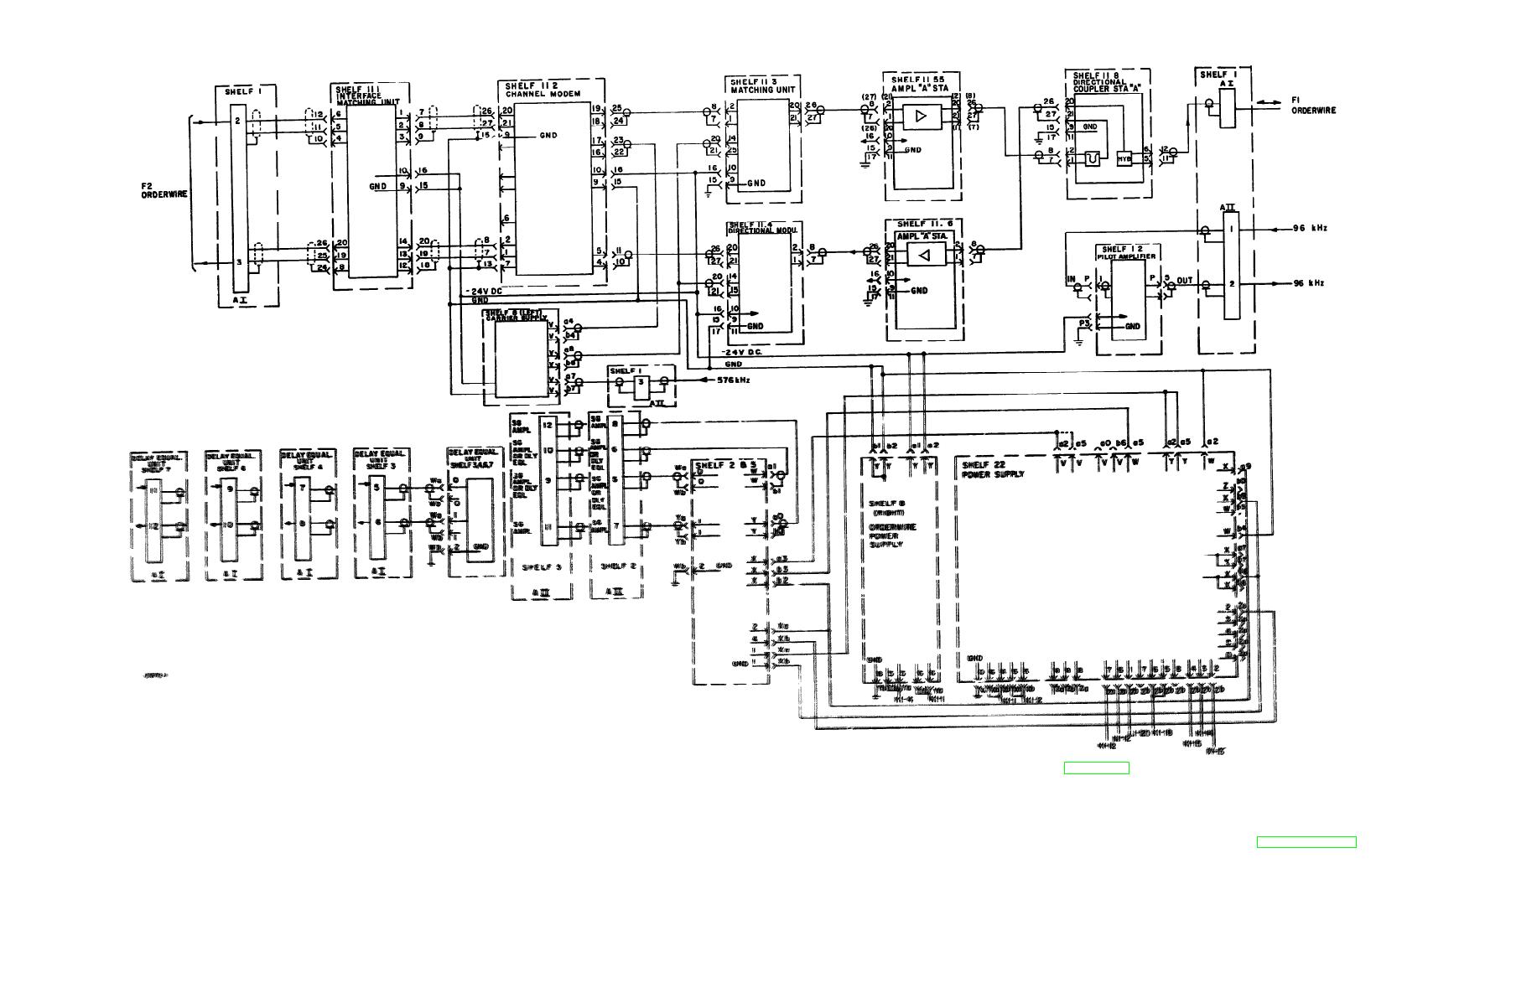Click the F2 ORDERWIRE label
Image resolution: width=1537 pixels, height=993 pixels.
pos(164,189)
